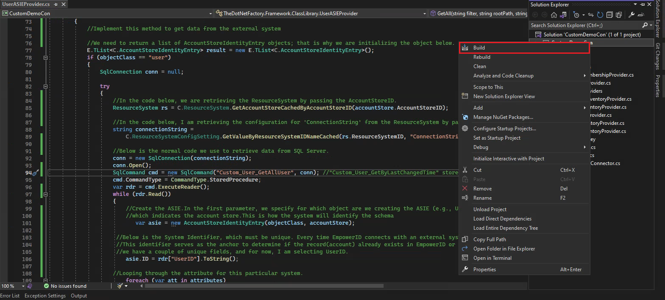The height and width of the screenshot is (300, 665).
Task: Open the Exception Settings tab
Action: (x=45, y=296)
